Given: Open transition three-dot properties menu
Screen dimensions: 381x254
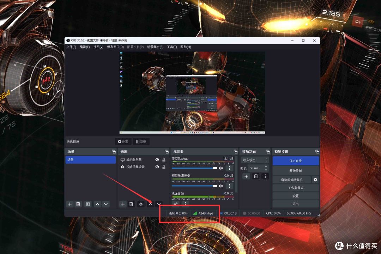Looking at the screenshot, I should coord(265,176).
